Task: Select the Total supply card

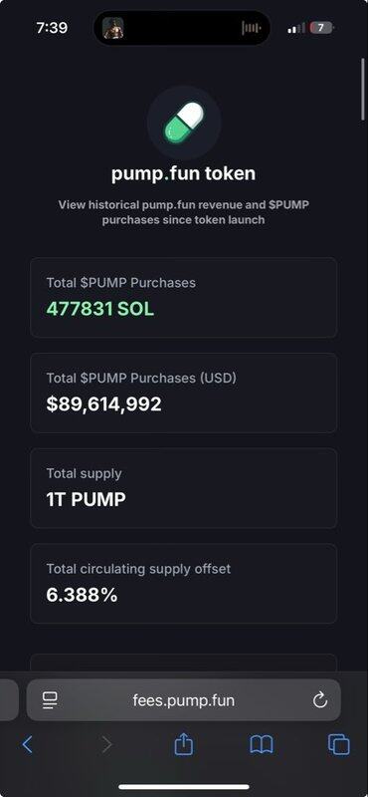Action: (183, 488)
